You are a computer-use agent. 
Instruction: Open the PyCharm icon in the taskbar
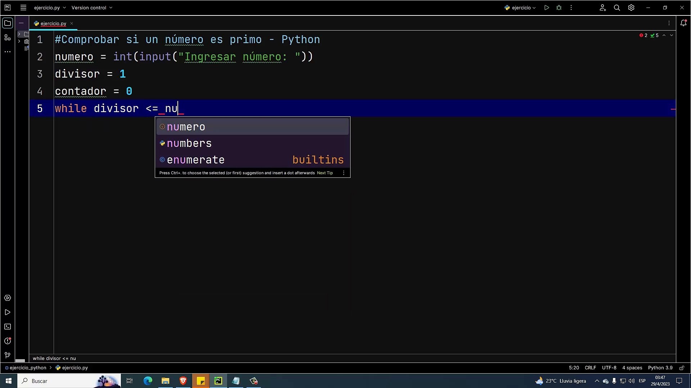[218, 381]
